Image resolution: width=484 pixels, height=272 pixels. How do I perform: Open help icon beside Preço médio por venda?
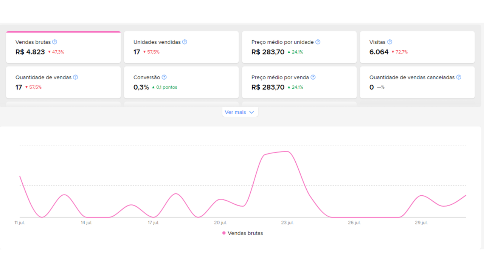313,77
